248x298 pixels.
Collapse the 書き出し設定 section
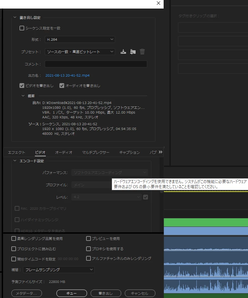(15, 17)
